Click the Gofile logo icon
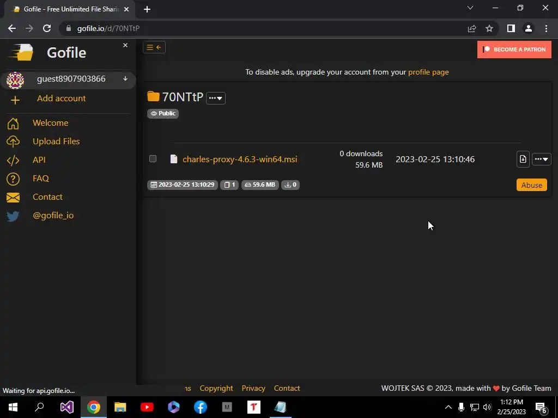The width and height of the screenshot is (558, 418). (x=21, y=53)
